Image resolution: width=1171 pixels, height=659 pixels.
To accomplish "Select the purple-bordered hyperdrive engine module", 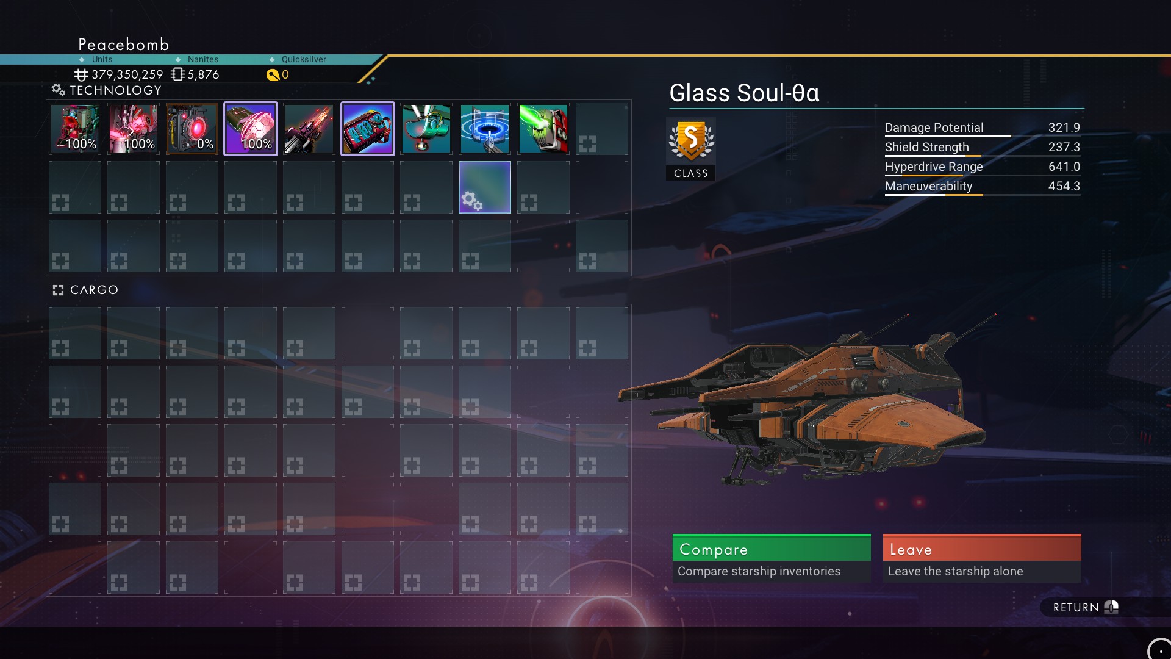I will pos(368,129).
